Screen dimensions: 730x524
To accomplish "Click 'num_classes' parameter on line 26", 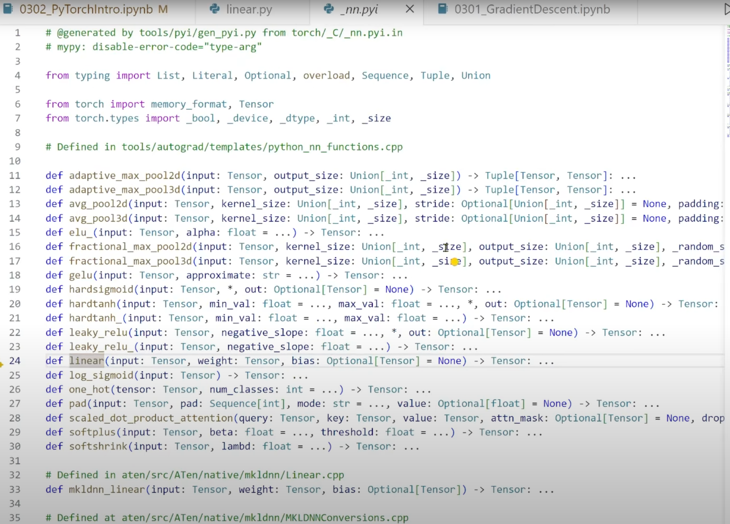I will click(241, 390).
